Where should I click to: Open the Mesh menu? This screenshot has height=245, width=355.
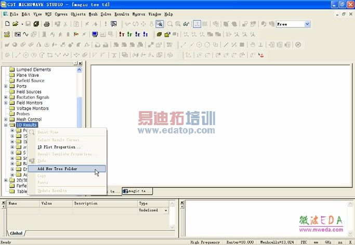tap(93, 14)
